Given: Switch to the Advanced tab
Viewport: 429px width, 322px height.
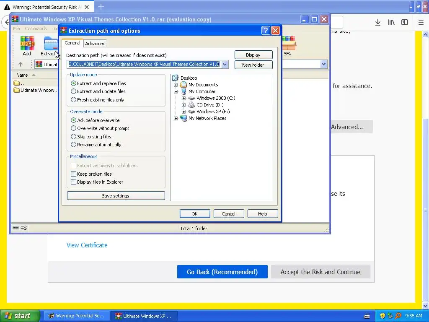Looking at the screenshot, I should click(95, 44).
